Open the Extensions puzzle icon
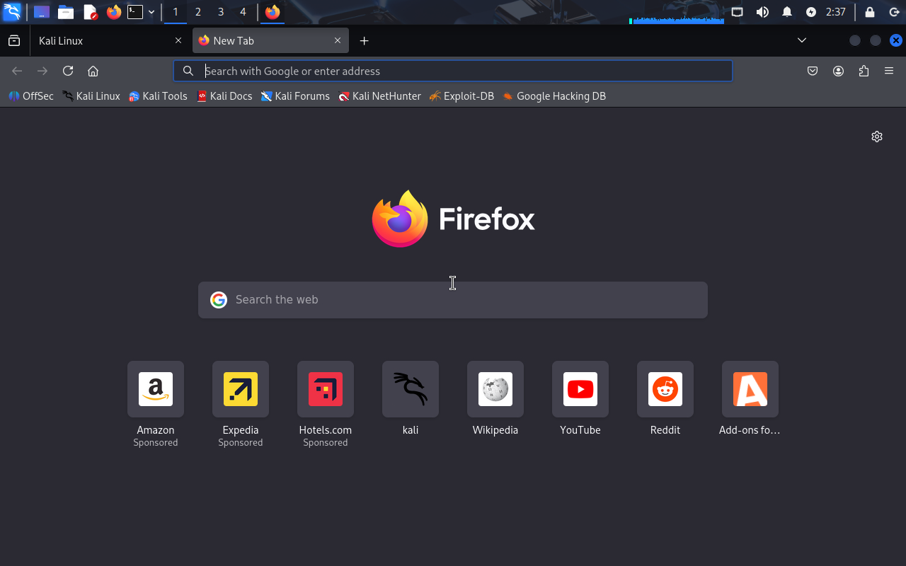Viewport: 906px width, 566px height. [x=864, y=71]
